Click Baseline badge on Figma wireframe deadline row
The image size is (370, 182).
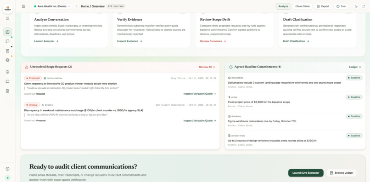[x=354, y=116]
